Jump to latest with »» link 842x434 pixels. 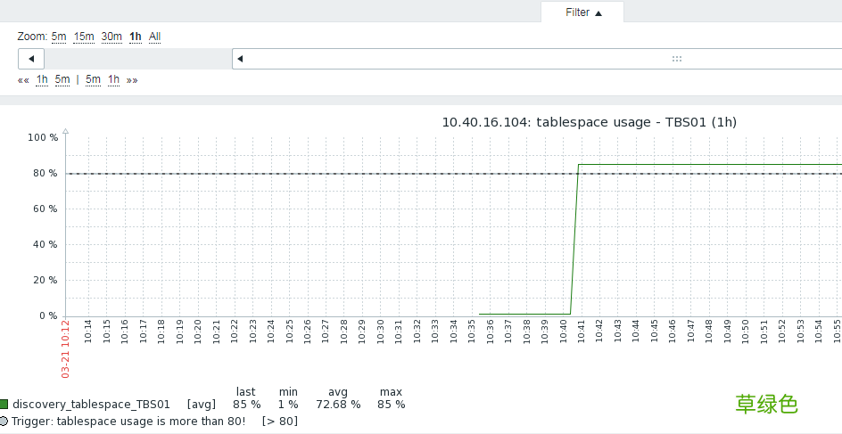coord(132,80)
